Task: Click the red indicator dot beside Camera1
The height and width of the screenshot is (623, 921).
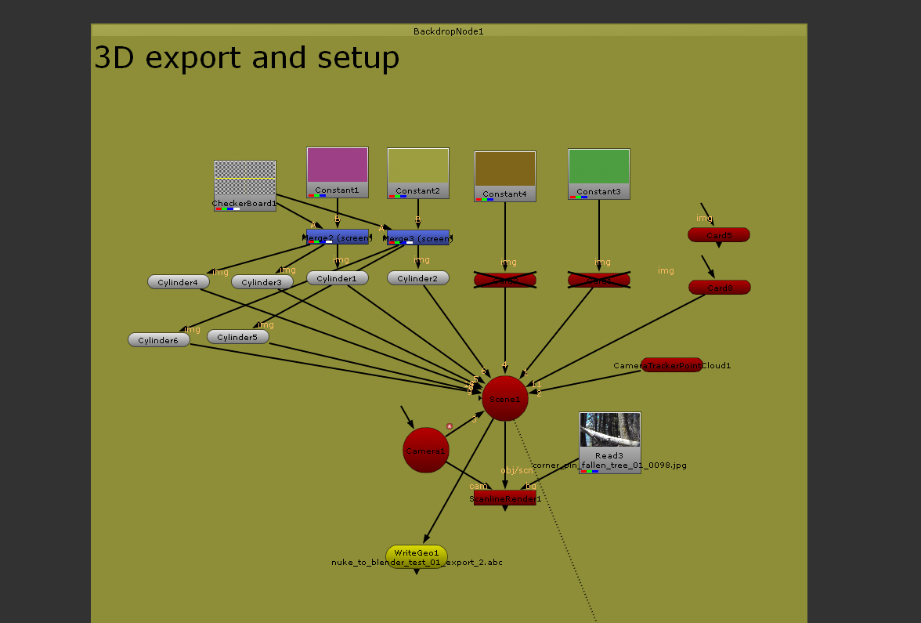Action: pyautogui.click(x=449, y=426)
